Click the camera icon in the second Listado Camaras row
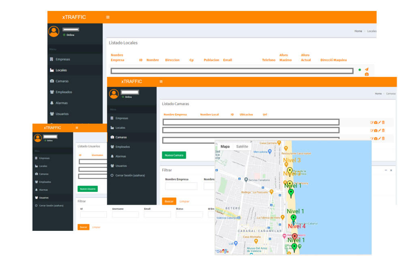This screenshot has width=398, height=256. (376, 131)
